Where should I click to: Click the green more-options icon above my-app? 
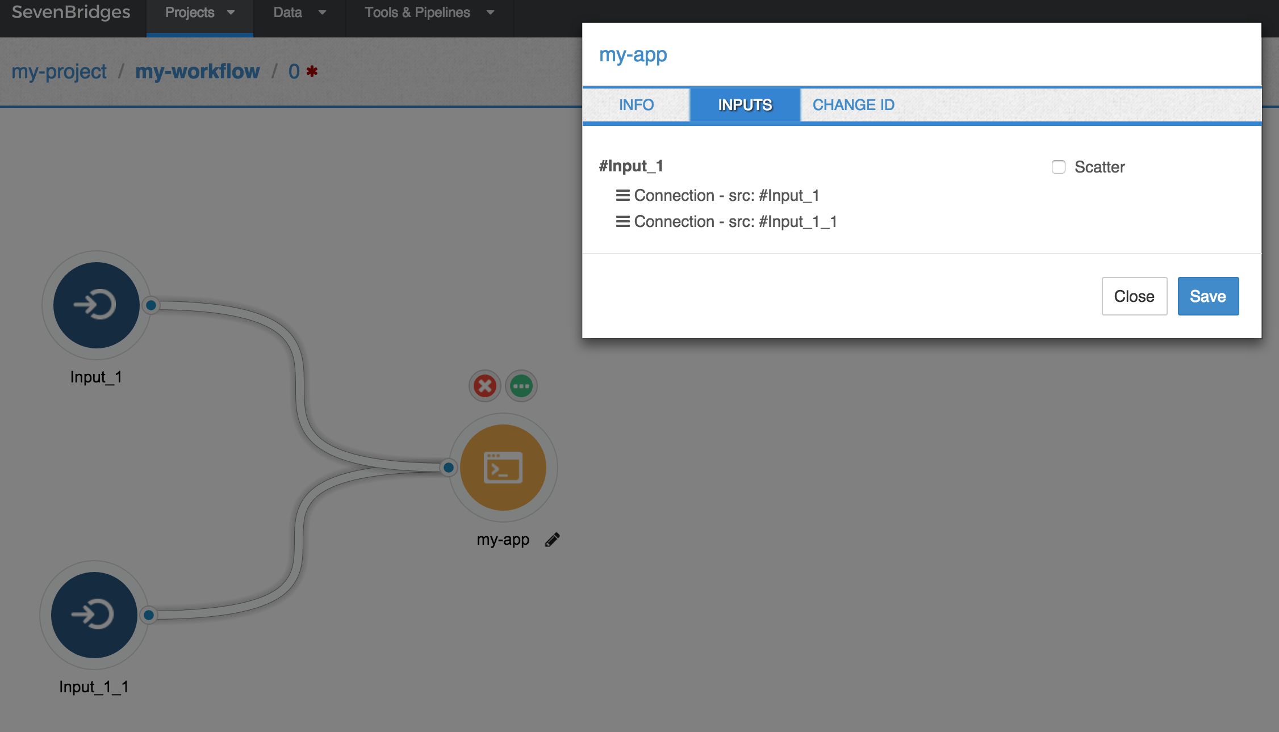click(521, 386)
